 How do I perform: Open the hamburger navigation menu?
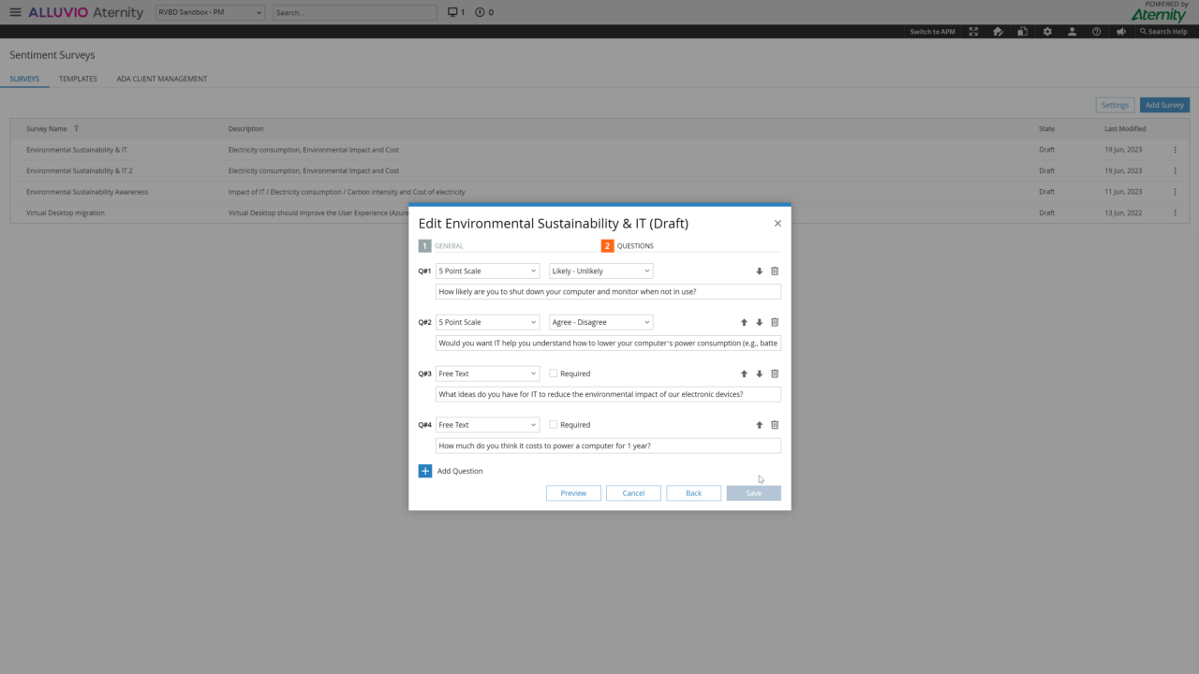point(14,12)
